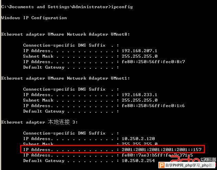
Task: Click the typed ipconfig command
Action: (x=122, y=7)
